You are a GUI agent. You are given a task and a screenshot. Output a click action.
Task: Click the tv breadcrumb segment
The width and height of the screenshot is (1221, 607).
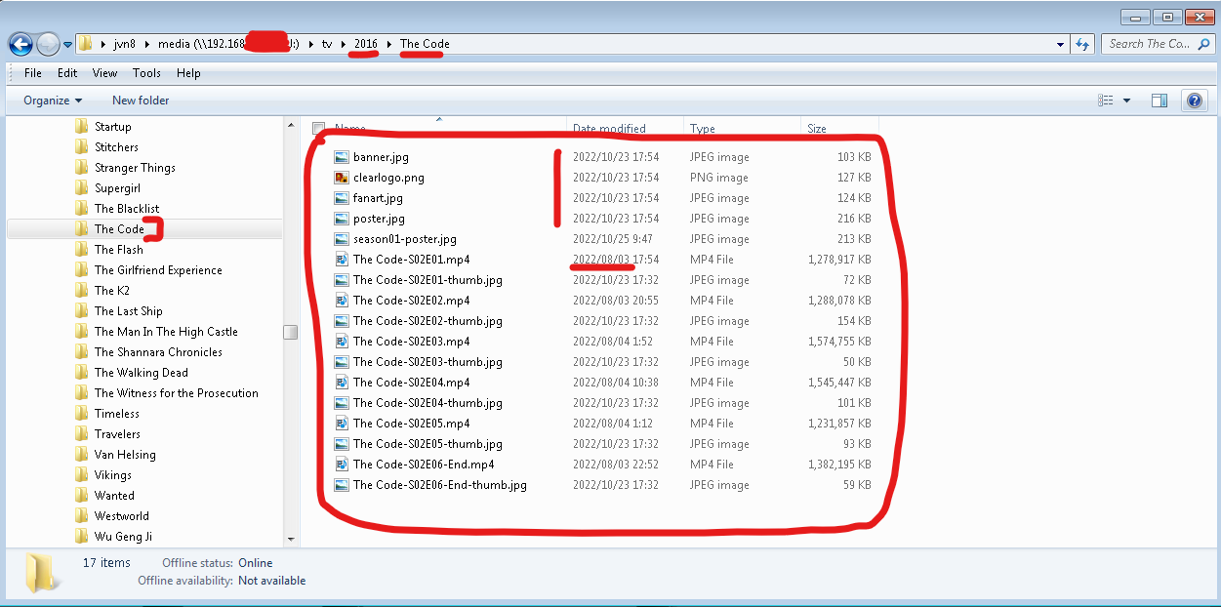tap(327, 44)
